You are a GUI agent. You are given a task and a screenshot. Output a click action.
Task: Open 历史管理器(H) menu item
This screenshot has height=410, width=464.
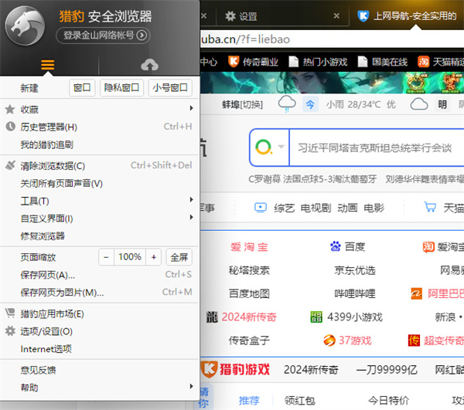point(100,127)
